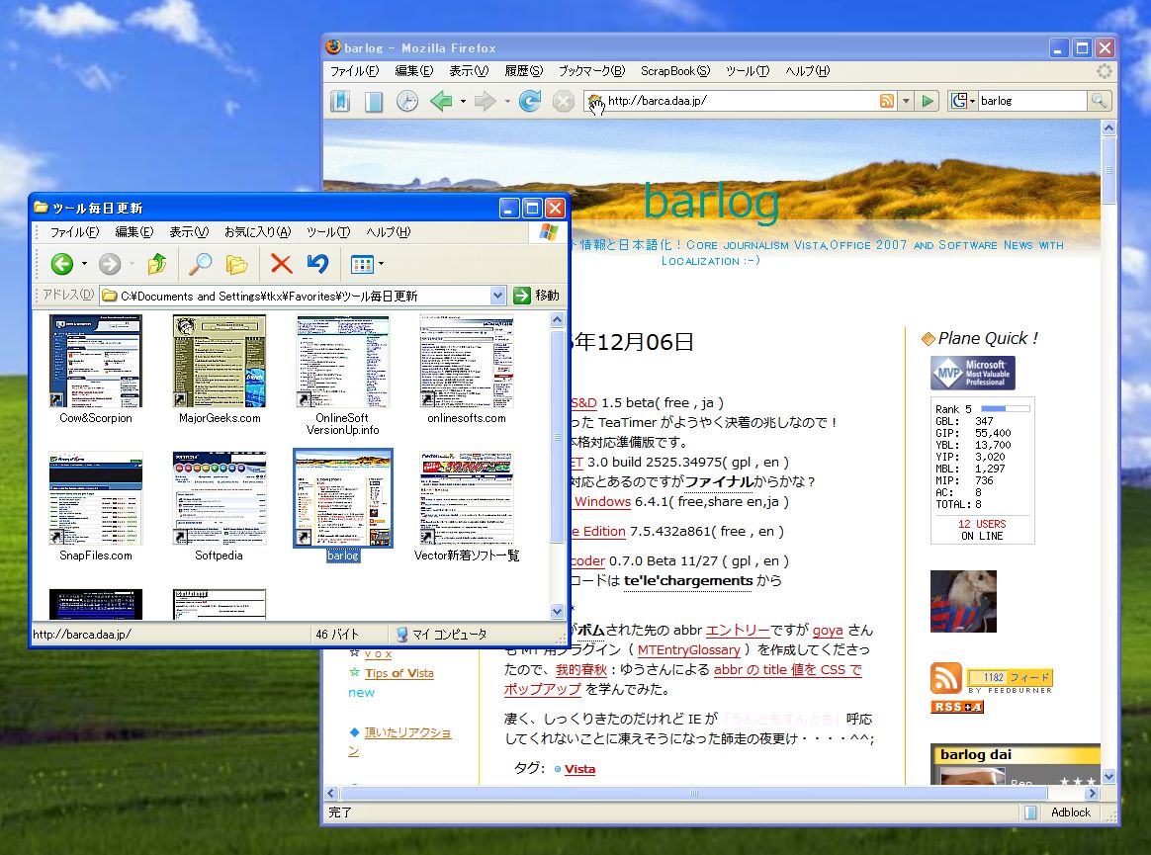Click the Views icon in Explorer toolbar
The width and height of the screenshot is (1151, 855).
coord(362,264)
